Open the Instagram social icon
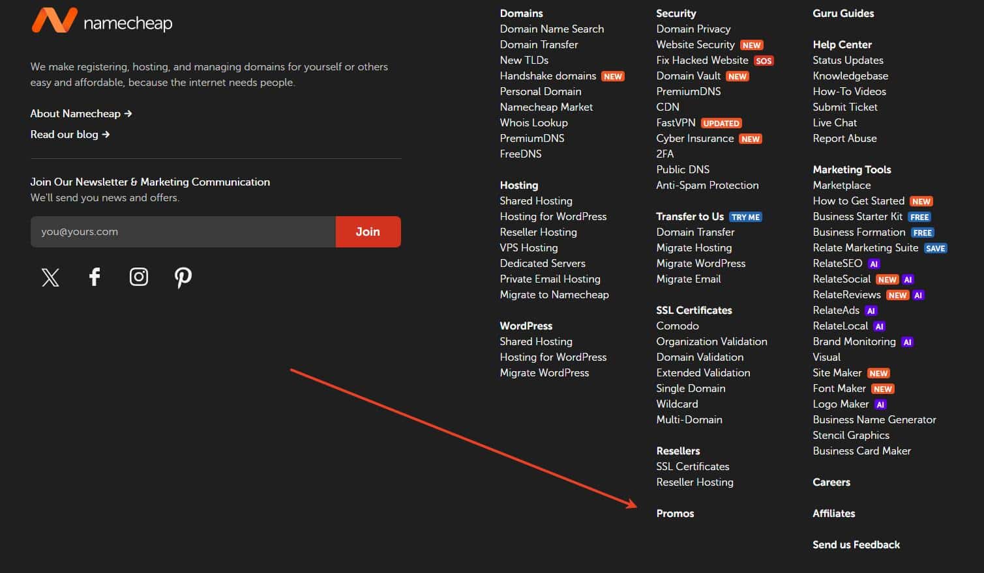The image size is (984, 573). click(139, 277)
